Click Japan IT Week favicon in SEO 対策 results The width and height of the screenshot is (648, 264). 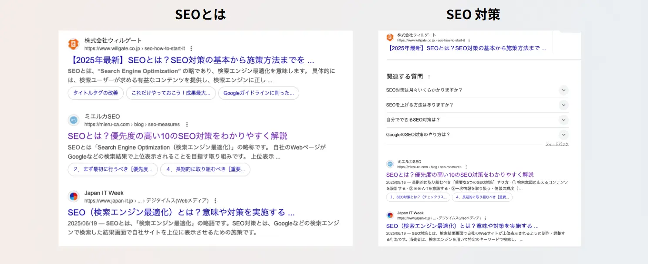pos(390,215)
